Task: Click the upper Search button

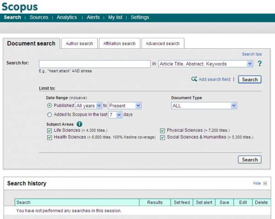Action: coord(250,79)
